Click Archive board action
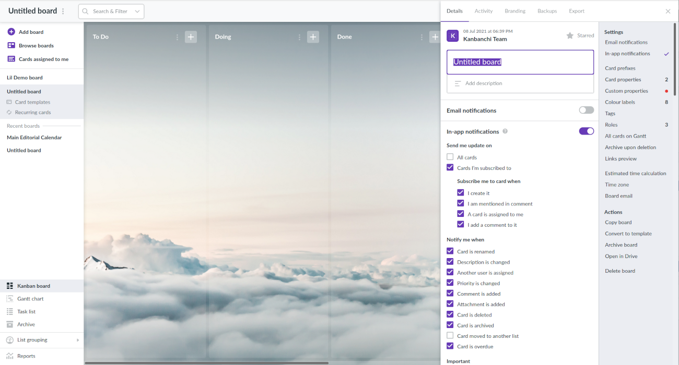The height and width of the screenshot is (365, 679). [621, 245]
